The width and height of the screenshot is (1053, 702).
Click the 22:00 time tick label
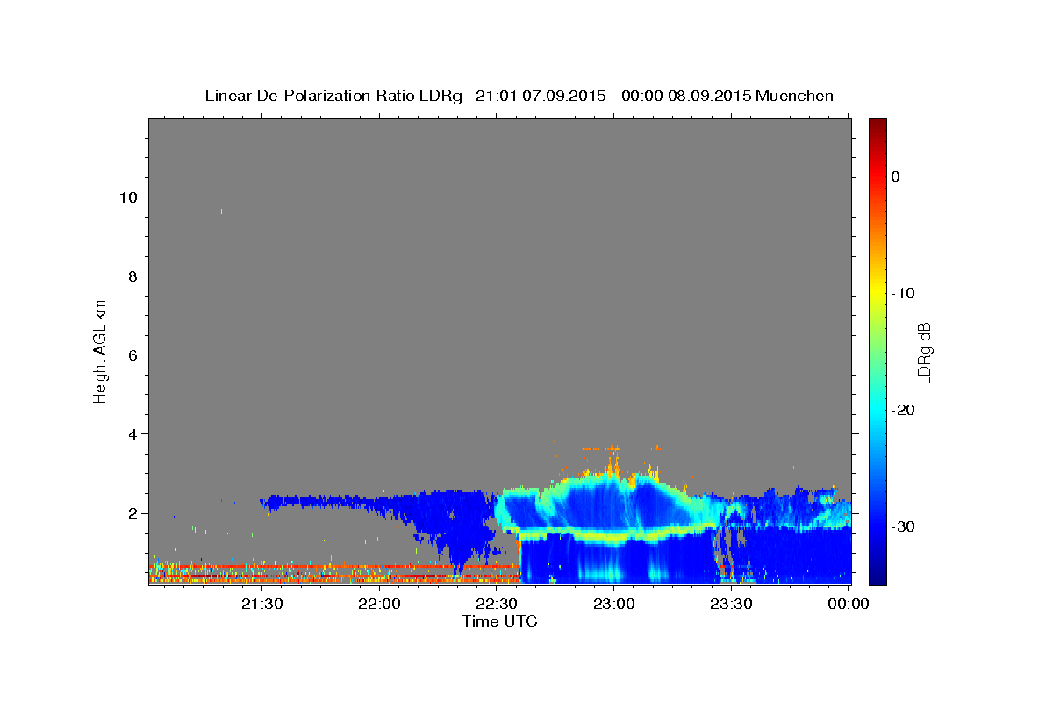[x=379, y=604]
